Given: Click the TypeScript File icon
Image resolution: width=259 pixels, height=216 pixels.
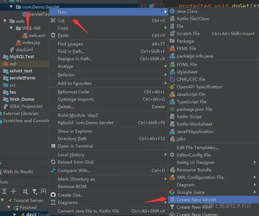Looking at the screenshot, I should [172, 102].
